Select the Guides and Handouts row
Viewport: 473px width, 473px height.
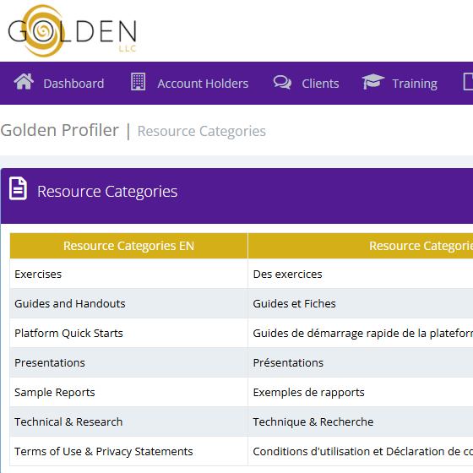(242, 303)
